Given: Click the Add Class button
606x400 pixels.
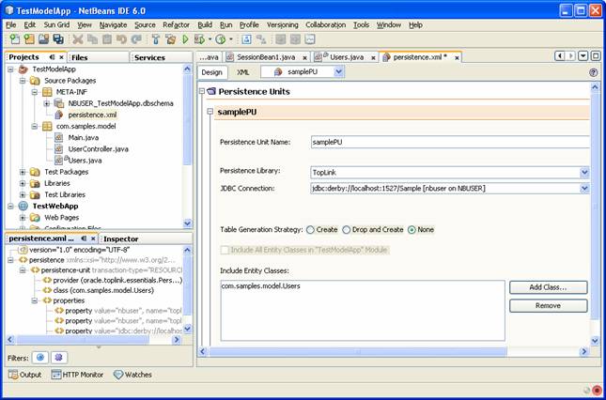Looking at the screenshot, I should click(548, 287).
